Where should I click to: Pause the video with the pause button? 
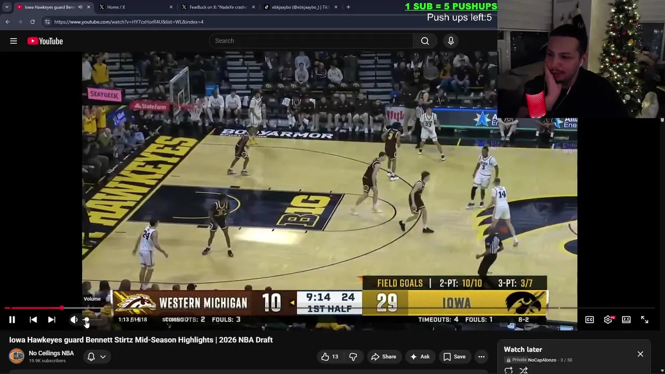coord(12,319)
